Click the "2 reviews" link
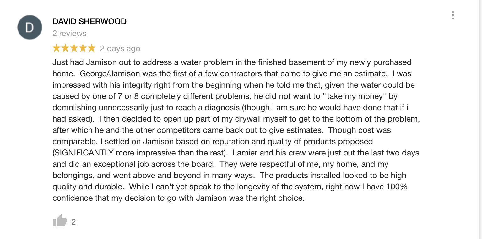482x239 pixels. [69, 33]
